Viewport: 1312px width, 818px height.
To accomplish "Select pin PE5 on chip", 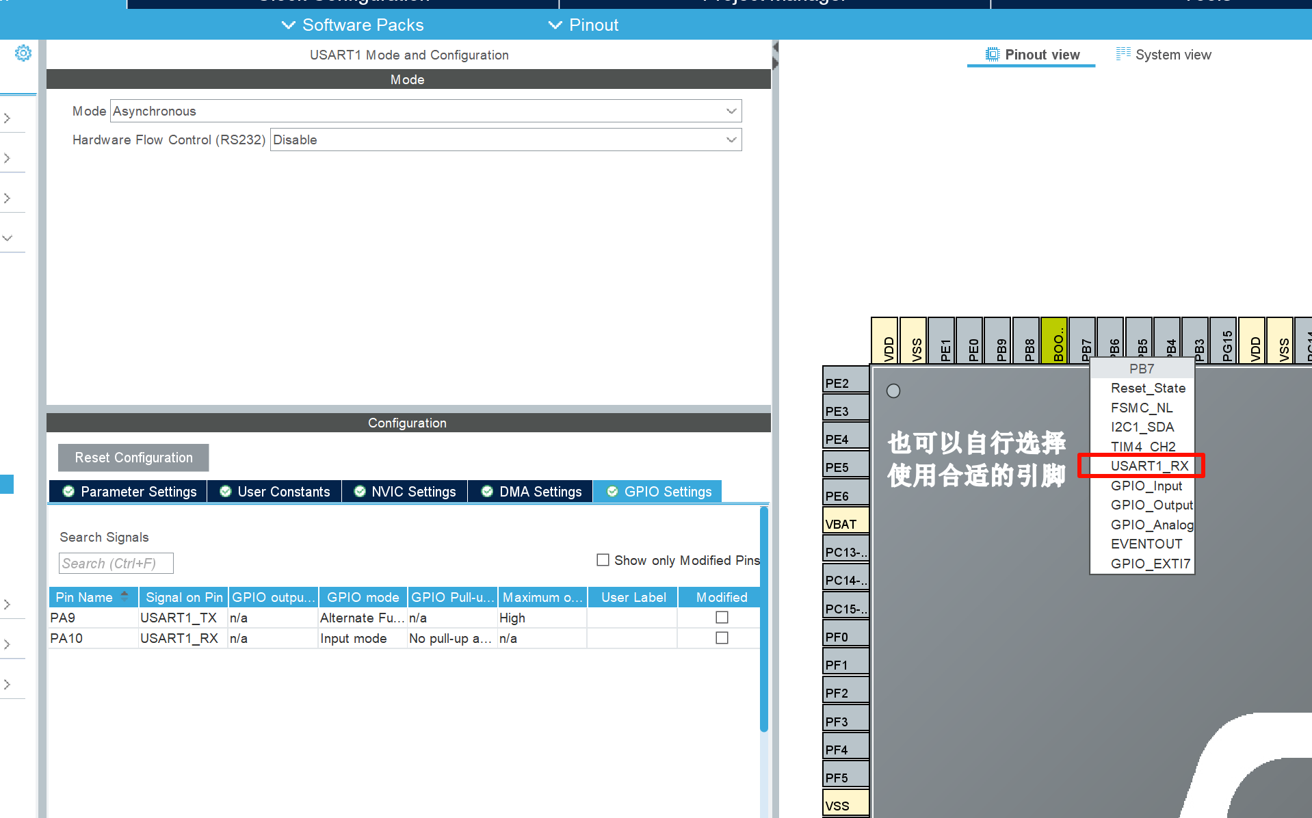I will point(845,464).
